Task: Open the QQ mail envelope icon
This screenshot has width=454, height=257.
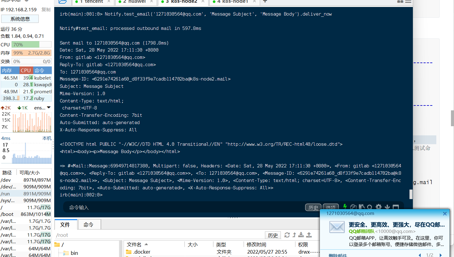Action: 337,227
